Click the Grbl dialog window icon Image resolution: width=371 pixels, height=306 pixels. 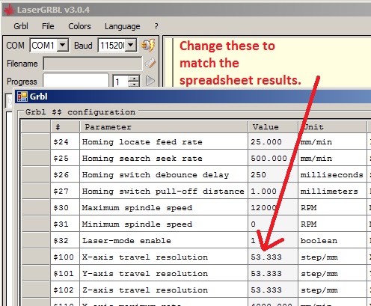point(22,97)
